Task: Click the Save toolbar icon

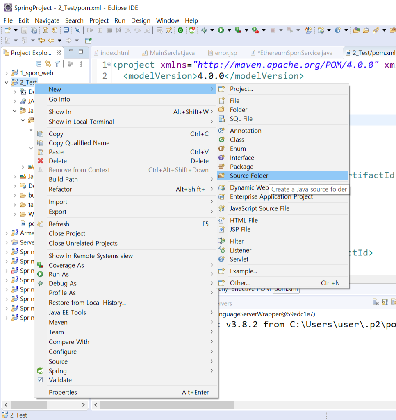Action: point(25,30)
